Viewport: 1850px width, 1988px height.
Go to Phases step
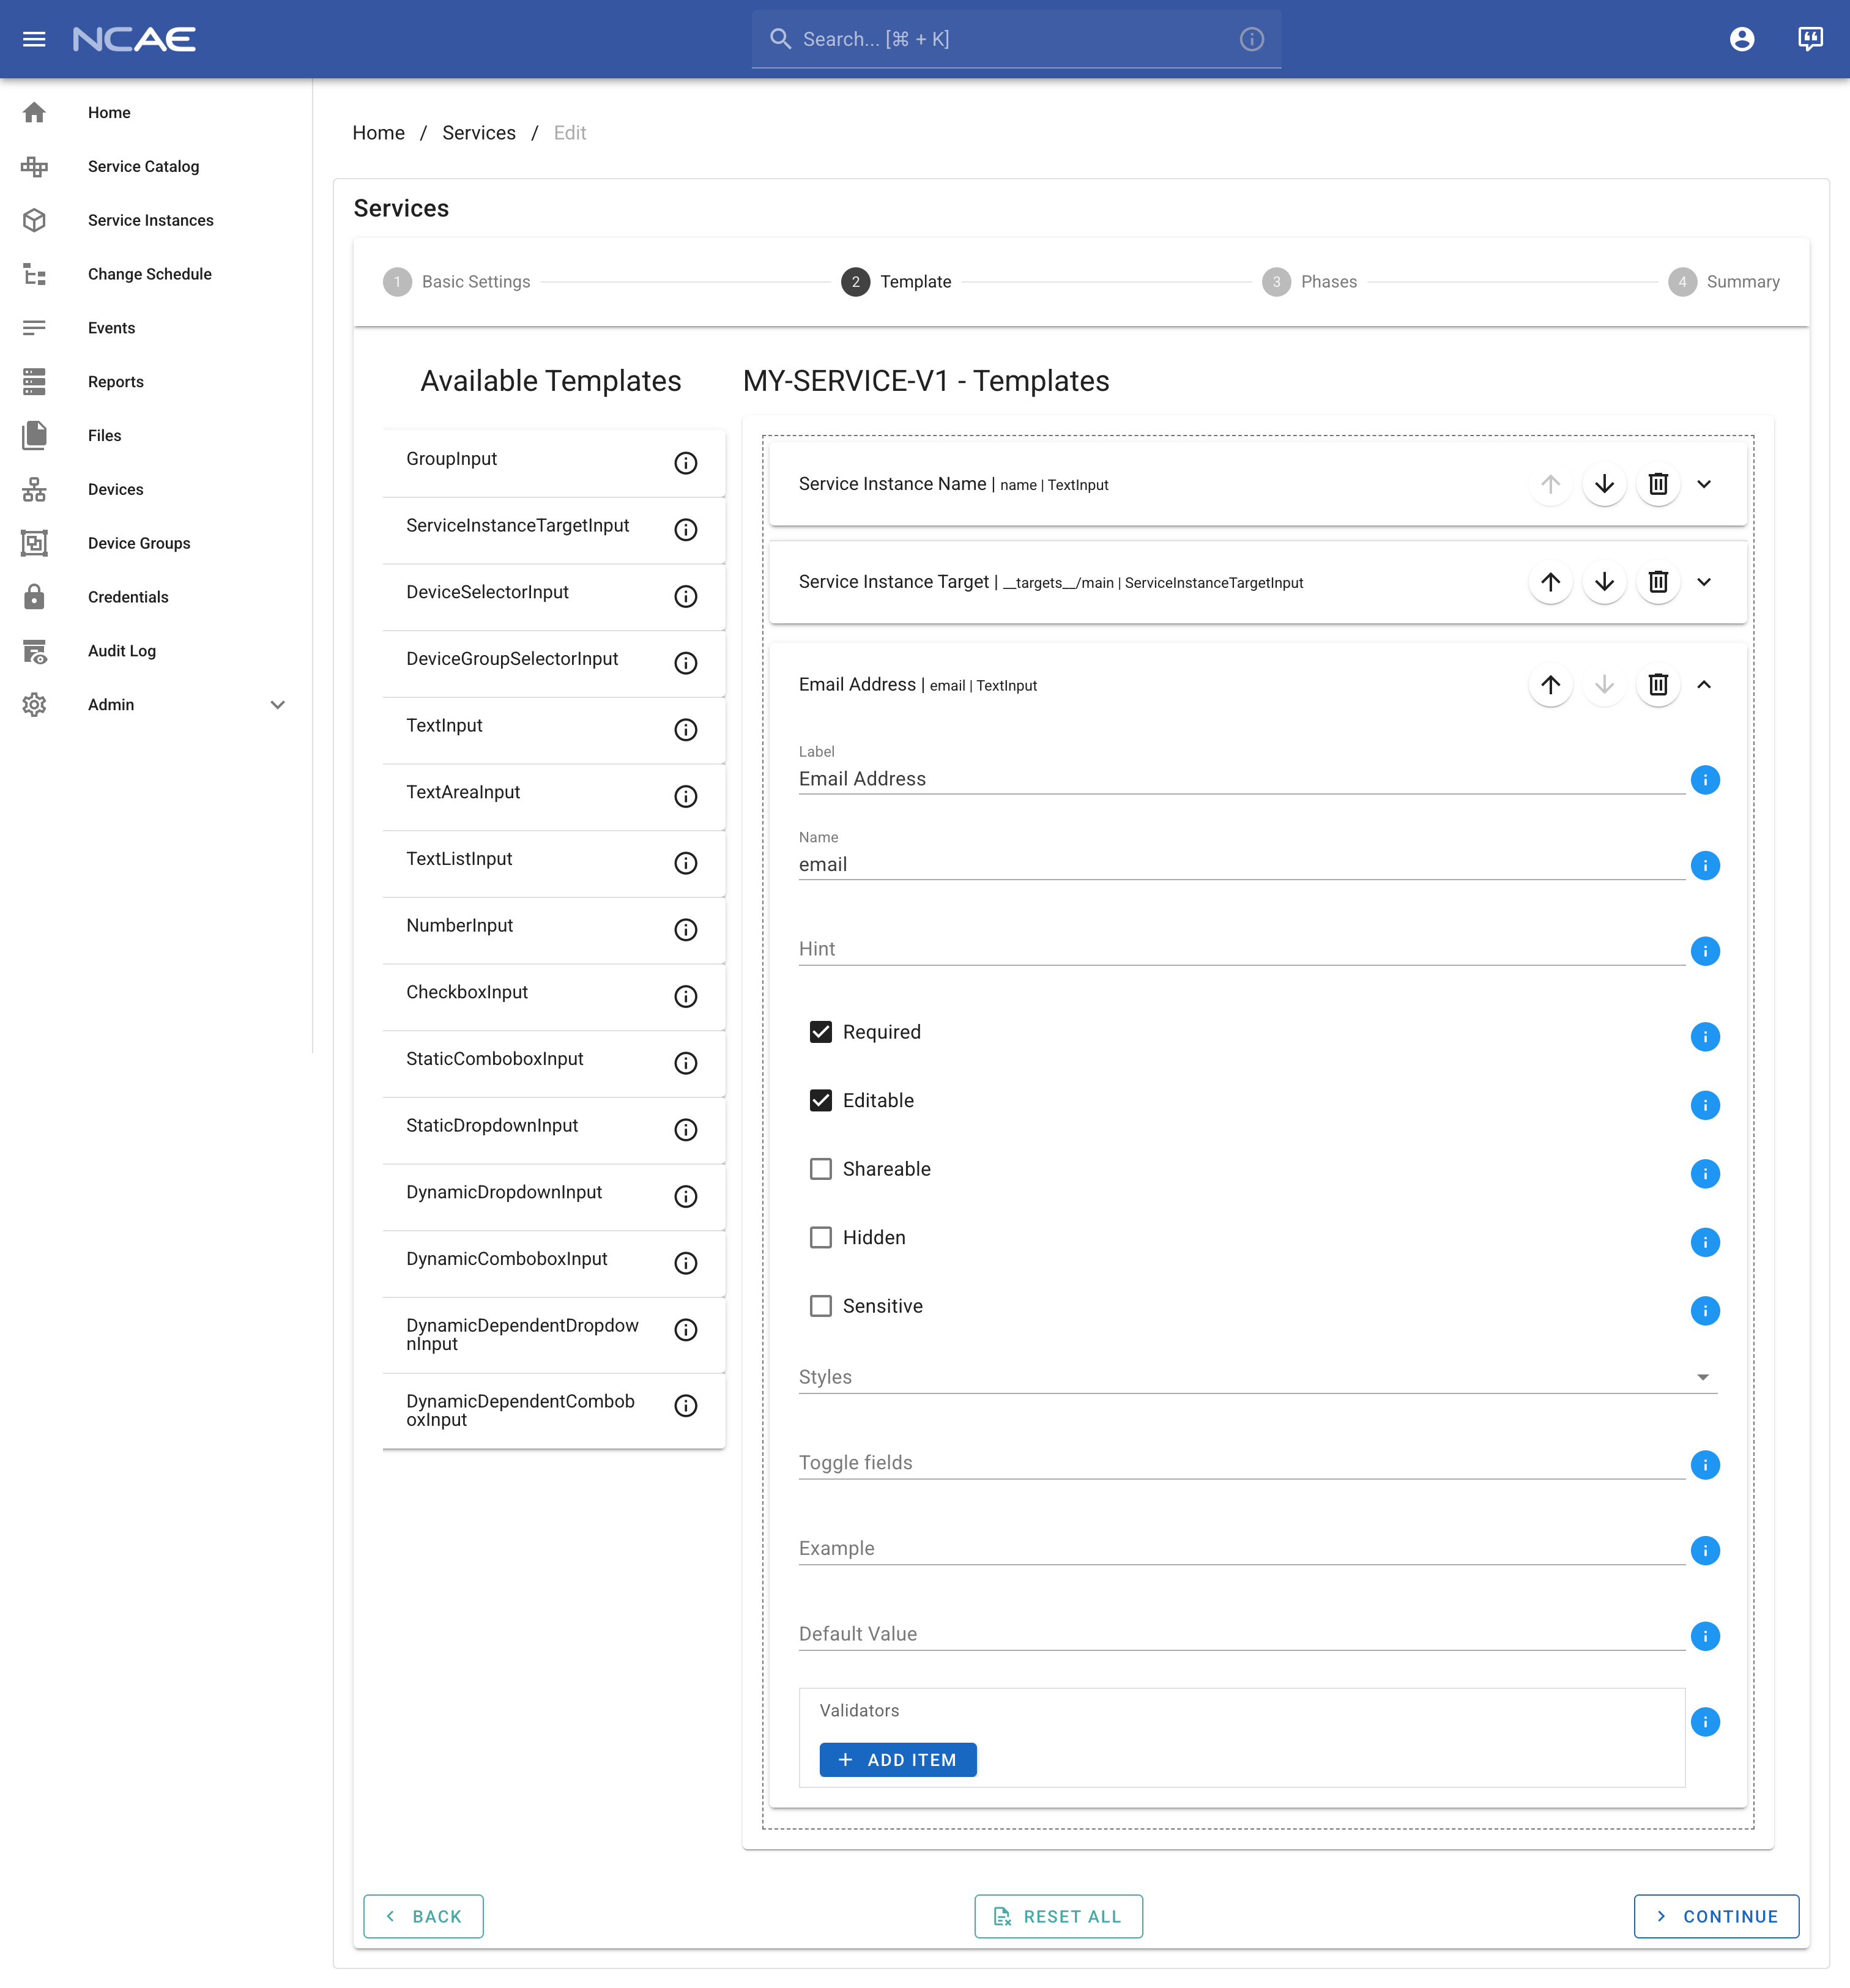tap(1310, 282)
